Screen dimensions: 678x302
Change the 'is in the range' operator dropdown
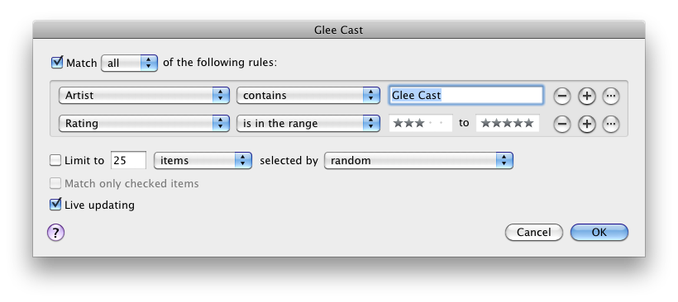(x=308, y=124)
